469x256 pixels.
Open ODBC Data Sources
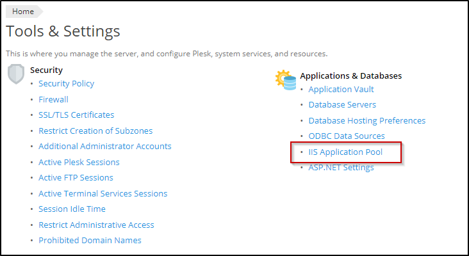[347, 136]
